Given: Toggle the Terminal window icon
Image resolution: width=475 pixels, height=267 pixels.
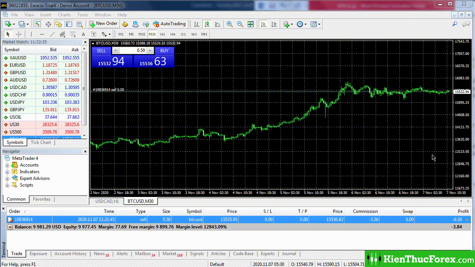Looking at the screenshot, I should pos(69,24).
